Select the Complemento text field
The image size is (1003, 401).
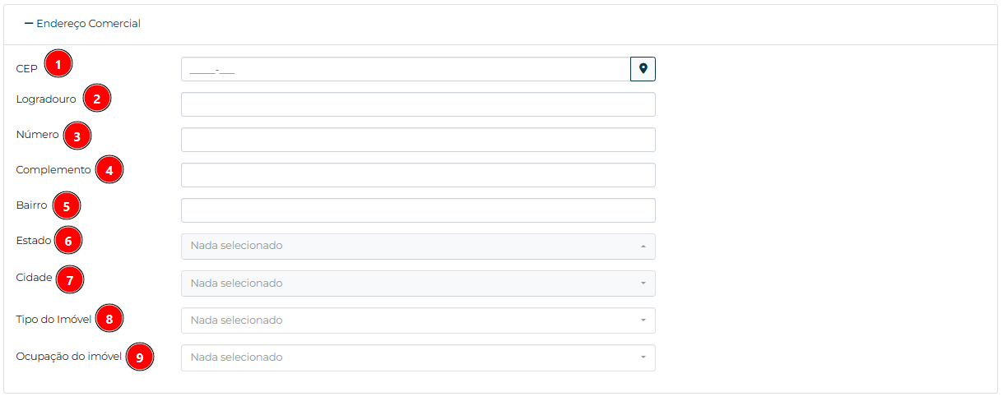(418, 175)
